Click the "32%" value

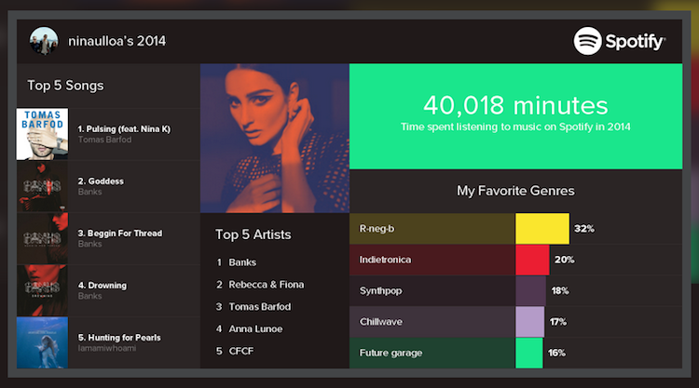coord(584,229)
